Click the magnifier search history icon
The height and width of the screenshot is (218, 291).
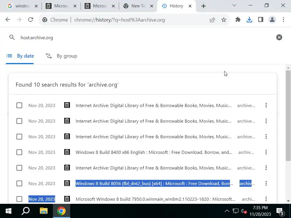[12, 37]
